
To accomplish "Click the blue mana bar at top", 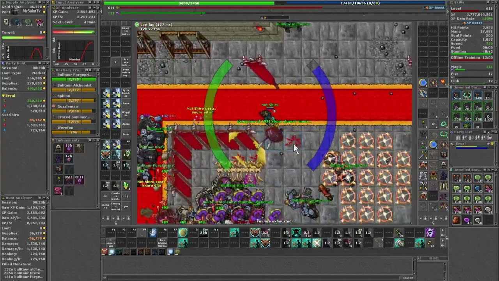I will pyautogui.click(x=360, y=3).
